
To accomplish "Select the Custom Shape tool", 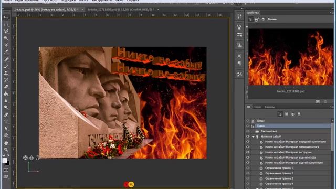I will 6,135.
